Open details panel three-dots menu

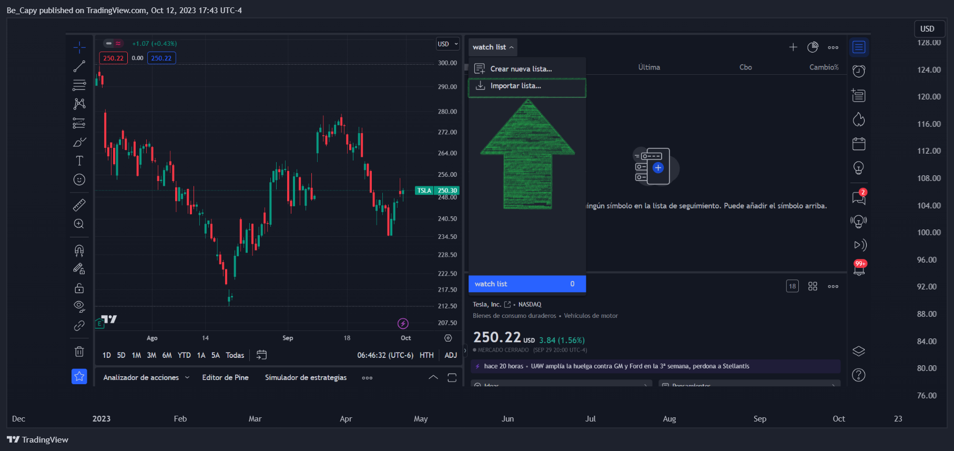coord(833,286)
